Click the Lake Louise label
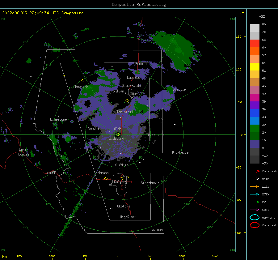Image resolution: width=278 pixels, height=260 pixels. pos(24,152)
